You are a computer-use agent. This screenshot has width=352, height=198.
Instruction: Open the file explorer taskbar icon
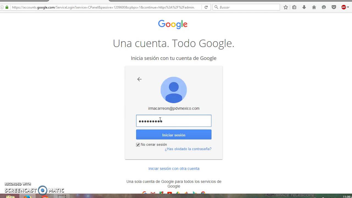(x=10, y=196)
